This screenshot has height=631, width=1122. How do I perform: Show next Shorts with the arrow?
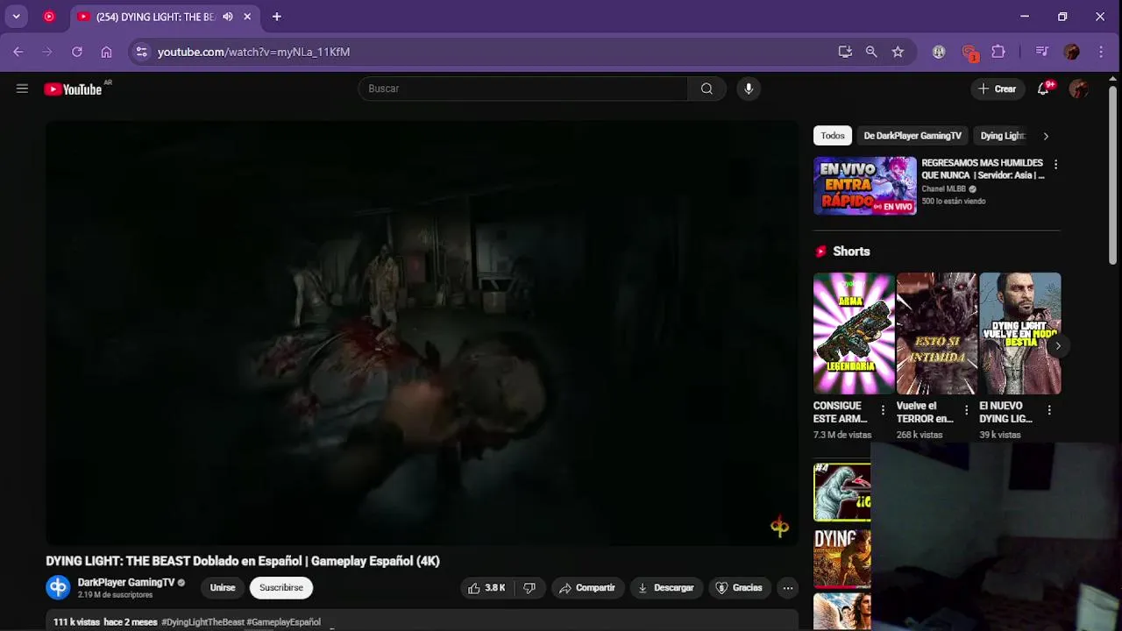1058,345
